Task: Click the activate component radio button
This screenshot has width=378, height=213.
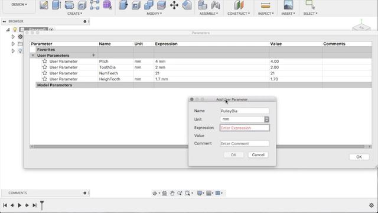Action: pos(51,30)
